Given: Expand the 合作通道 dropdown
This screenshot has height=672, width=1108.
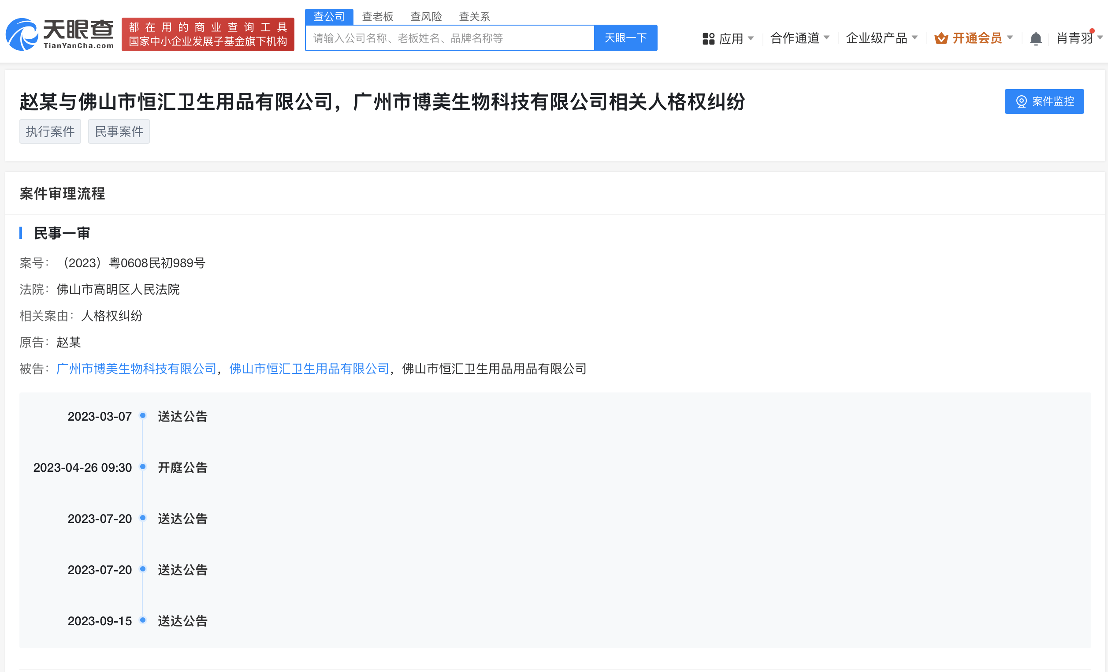Looking at the screenshot, I should pyautogui.click(x=799, y=38).
